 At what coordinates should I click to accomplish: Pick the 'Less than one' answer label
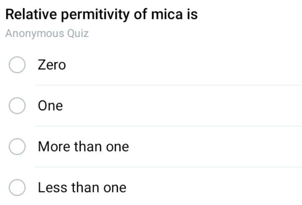[x=82, y=187]
